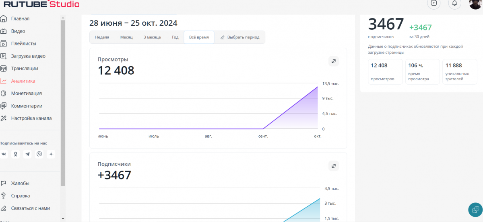
Task: Open the support chat bubble icon
Action: click(x=475, y=210)
